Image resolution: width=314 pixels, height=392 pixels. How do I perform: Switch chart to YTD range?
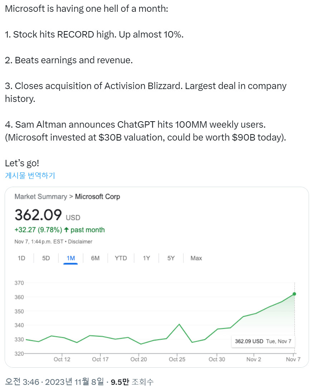click(x=121, y=258)
